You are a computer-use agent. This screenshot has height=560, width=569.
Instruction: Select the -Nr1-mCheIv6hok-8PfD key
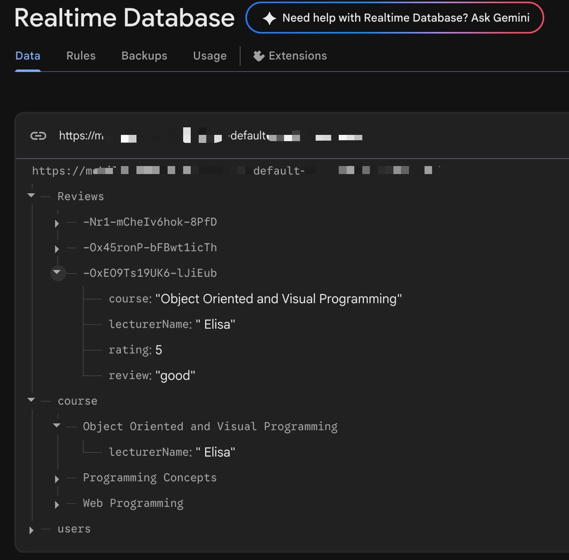point(150,222)
